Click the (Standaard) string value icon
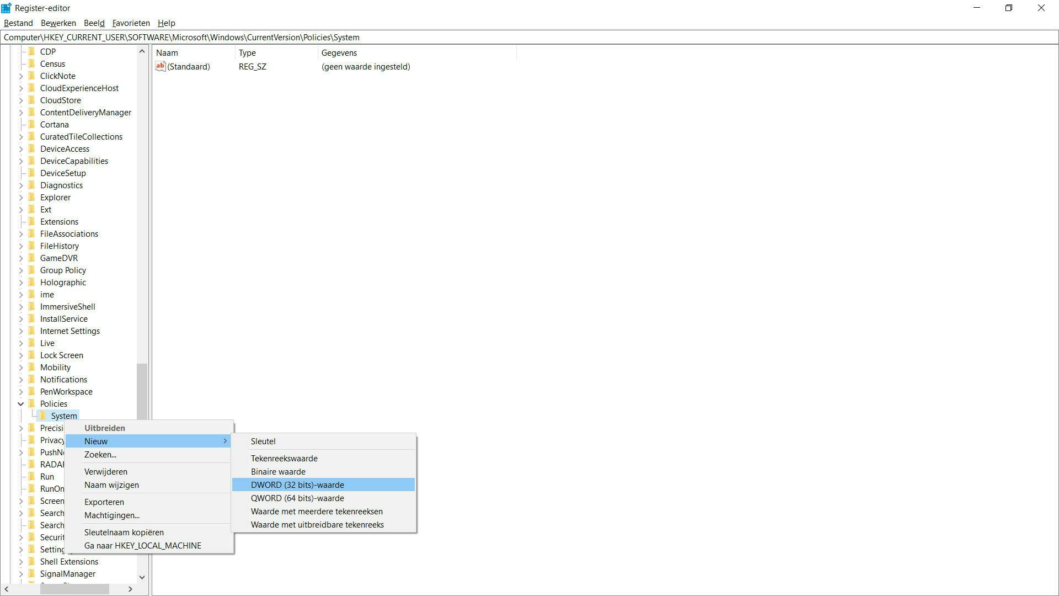The width and height of the screenshot is (1059, 596). pyautogui.click(x=160, y=67)
